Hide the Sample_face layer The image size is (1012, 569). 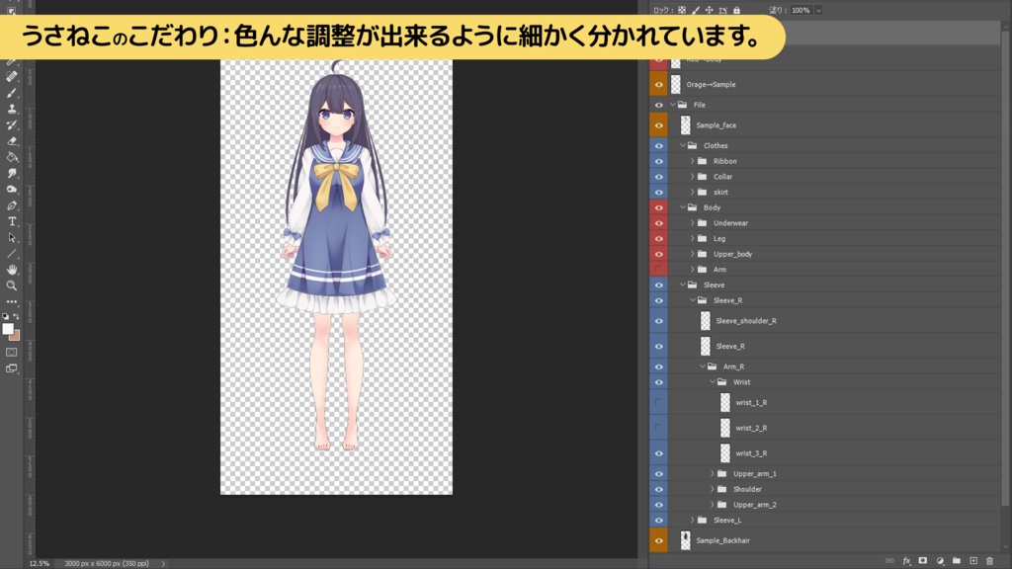pos(659,124)
